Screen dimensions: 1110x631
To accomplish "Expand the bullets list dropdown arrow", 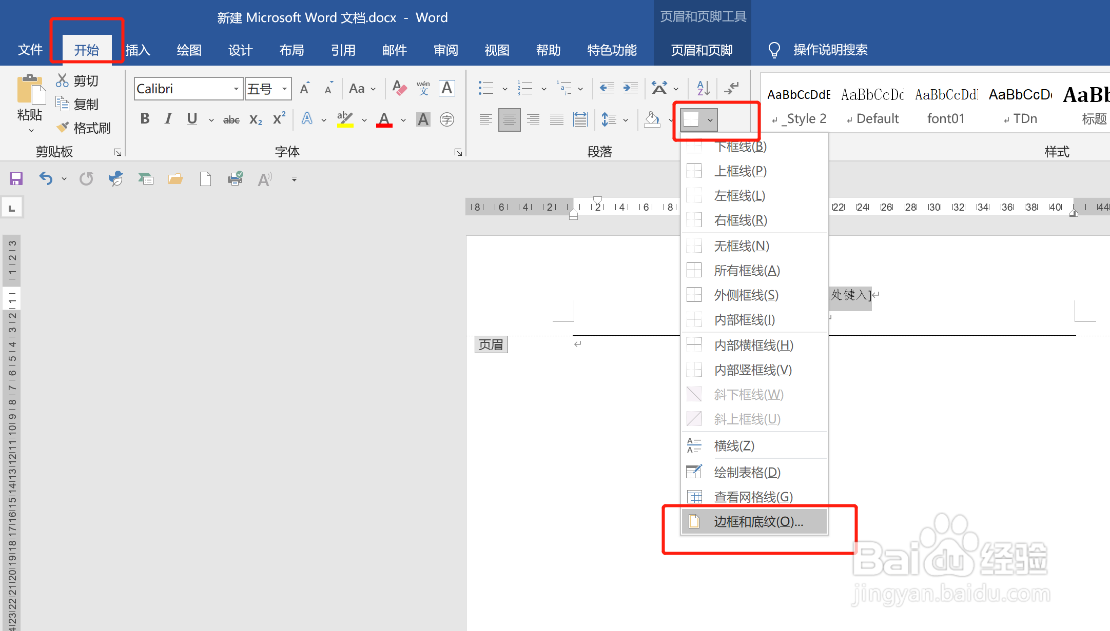I will 504,89.
